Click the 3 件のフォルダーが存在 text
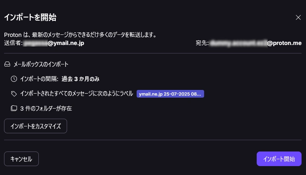Image resolution: width=306 pixels, height=175 pixels. 46,108
